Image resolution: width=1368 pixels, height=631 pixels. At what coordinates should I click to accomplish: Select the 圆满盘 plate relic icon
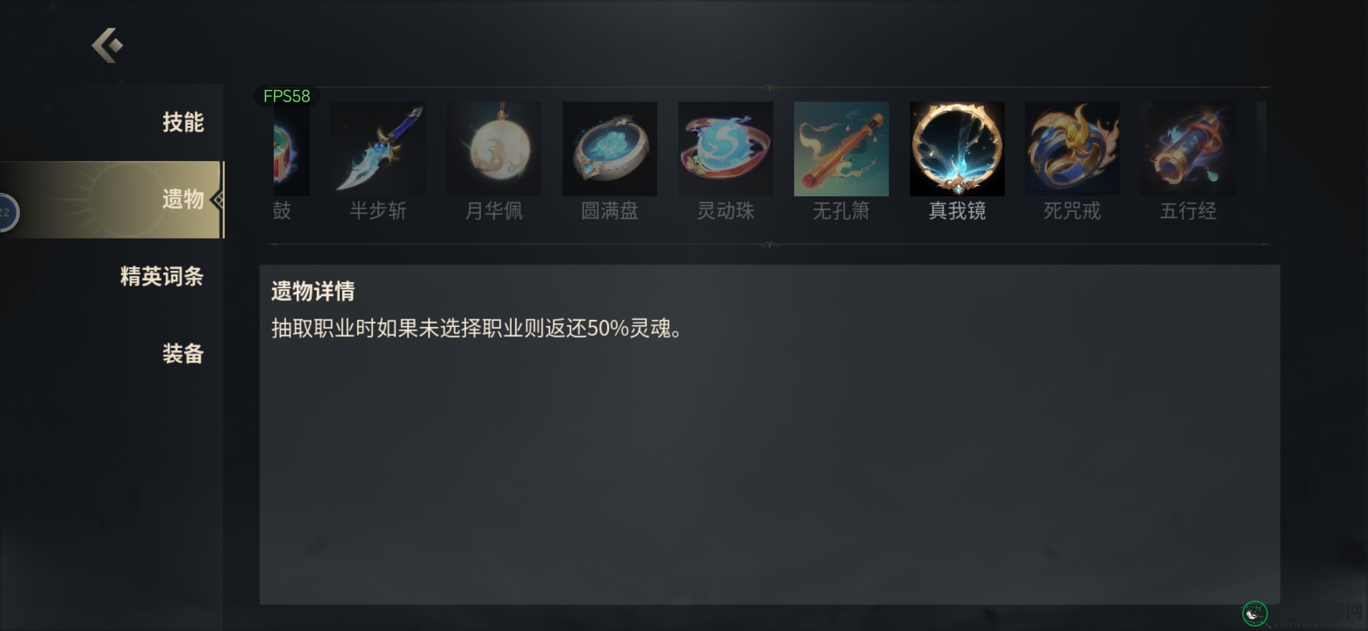pyautogui.click(x=610, y=149)
